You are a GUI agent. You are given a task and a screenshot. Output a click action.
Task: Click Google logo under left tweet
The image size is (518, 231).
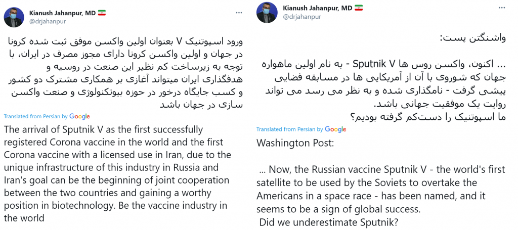pos(79,116)
